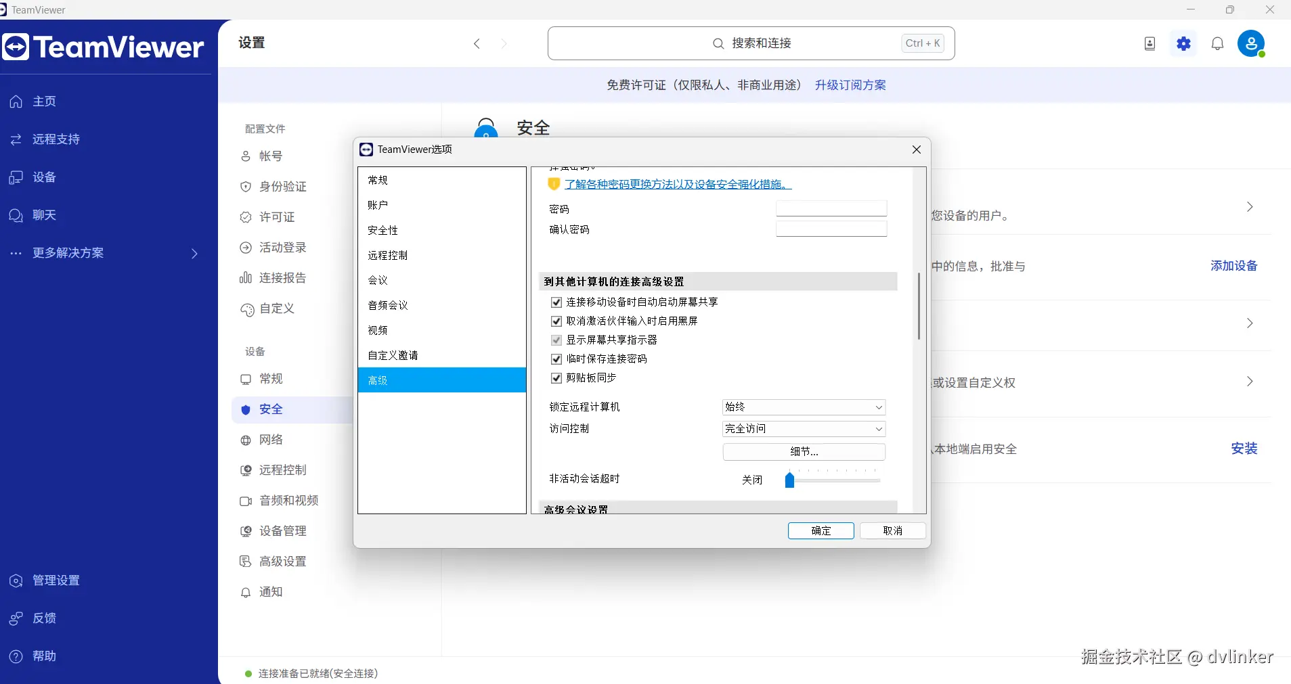Click the blue settings gear icon
Viewport: 1291px width, 684px height.
tap(1183, 44)
